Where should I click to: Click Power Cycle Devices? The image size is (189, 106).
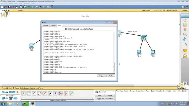pos(22,88)
